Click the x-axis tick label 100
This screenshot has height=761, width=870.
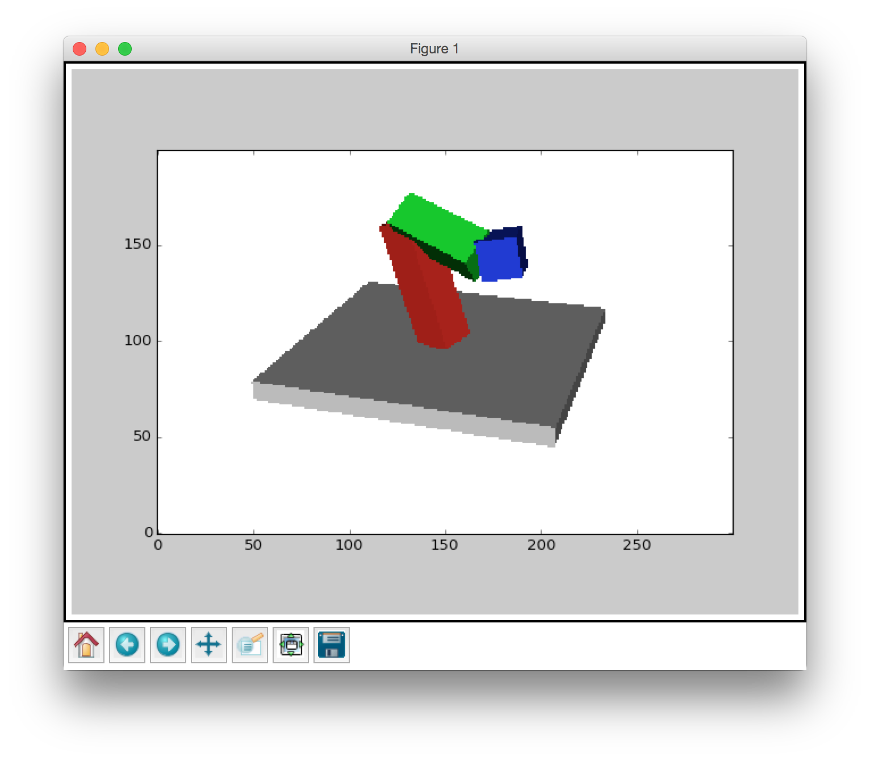349,545
